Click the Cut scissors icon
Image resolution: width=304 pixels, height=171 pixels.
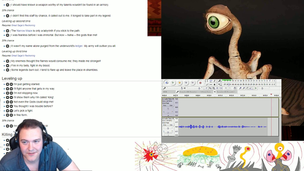click(207, 88)
